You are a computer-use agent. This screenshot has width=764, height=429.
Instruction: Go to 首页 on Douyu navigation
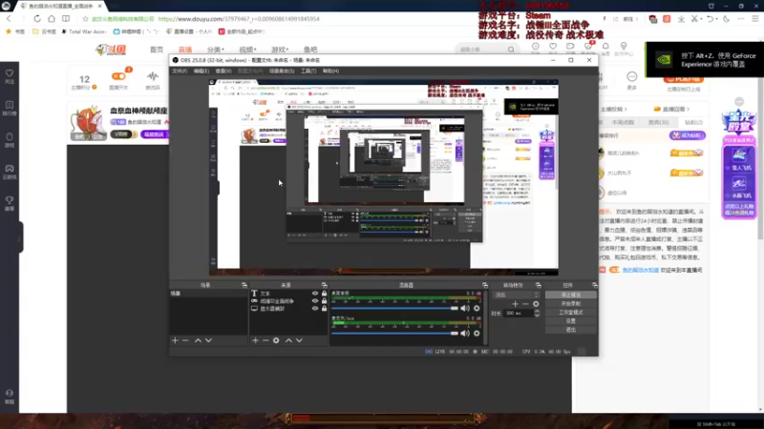tap(157, 50)
